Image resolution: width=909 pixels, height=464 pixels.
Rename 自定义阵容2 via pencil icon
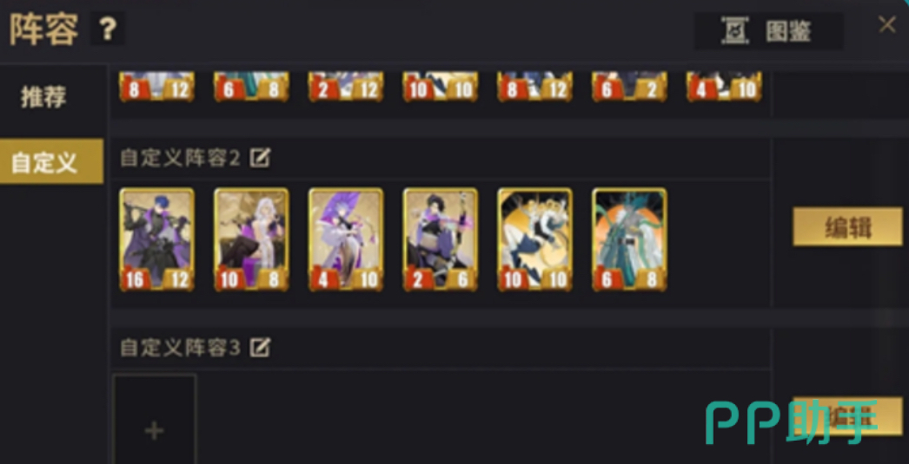coord(261,157)
